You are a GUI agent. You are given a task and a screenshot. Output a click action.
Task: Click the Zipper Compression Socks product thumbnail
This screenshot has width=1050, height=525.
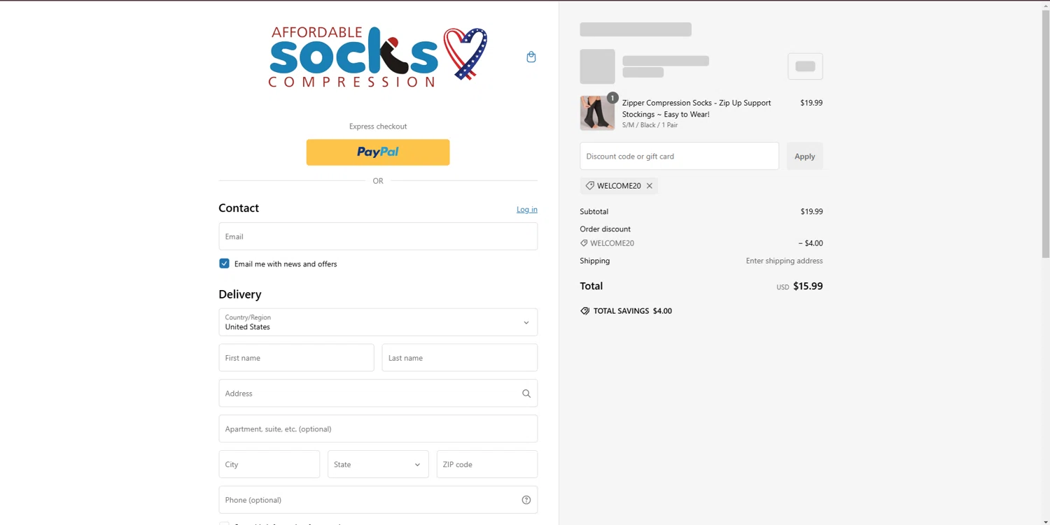pos(597,113)
